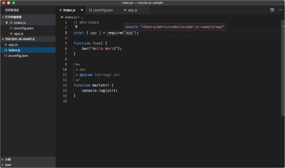Open jsconfig.json in open editors list
Screen dimensions: 285x168
click(x=28, y=28)
